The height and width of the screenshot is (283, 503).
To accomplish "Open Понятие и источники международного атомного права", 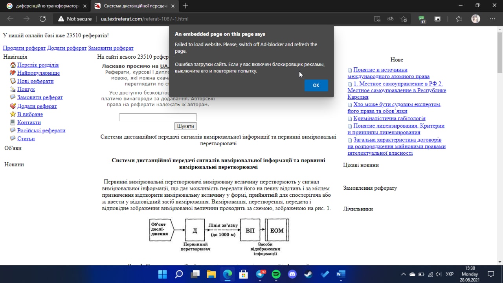I will click(x=389, y=73).
